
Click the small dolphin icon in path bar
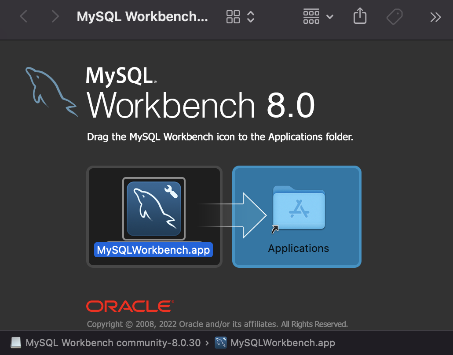click(221, 343)
